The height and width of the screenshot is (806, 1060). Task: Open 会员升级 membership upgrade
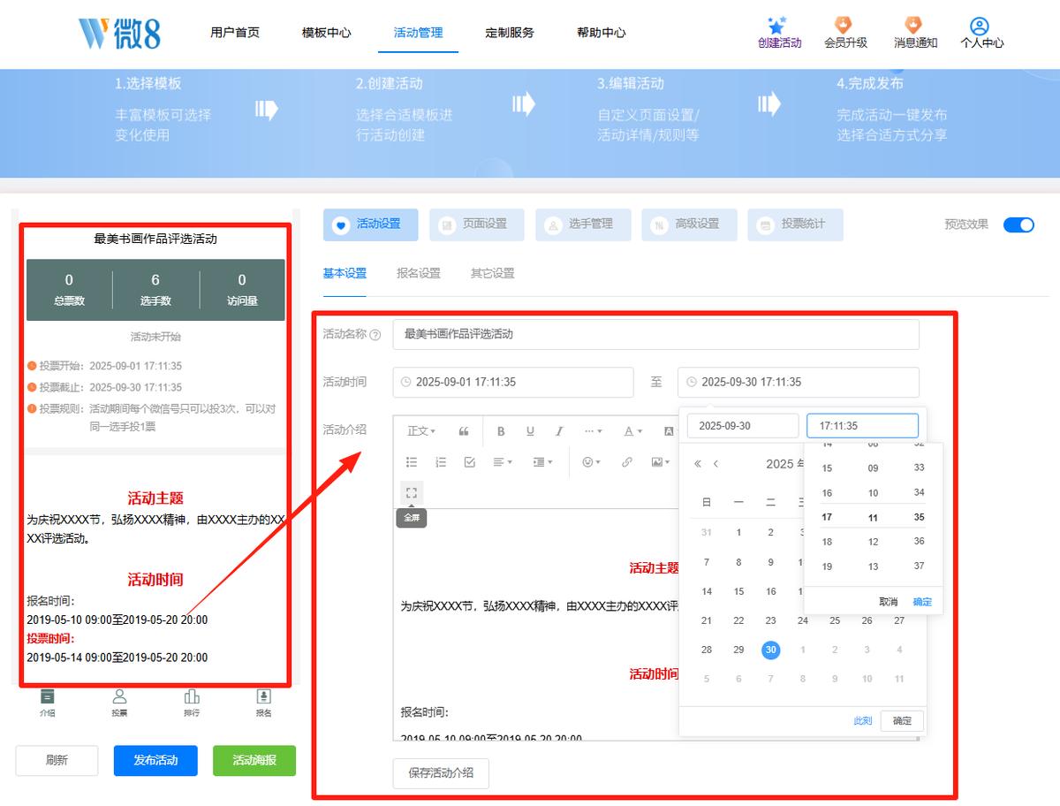pyautogui.click(x=845, y=33)
